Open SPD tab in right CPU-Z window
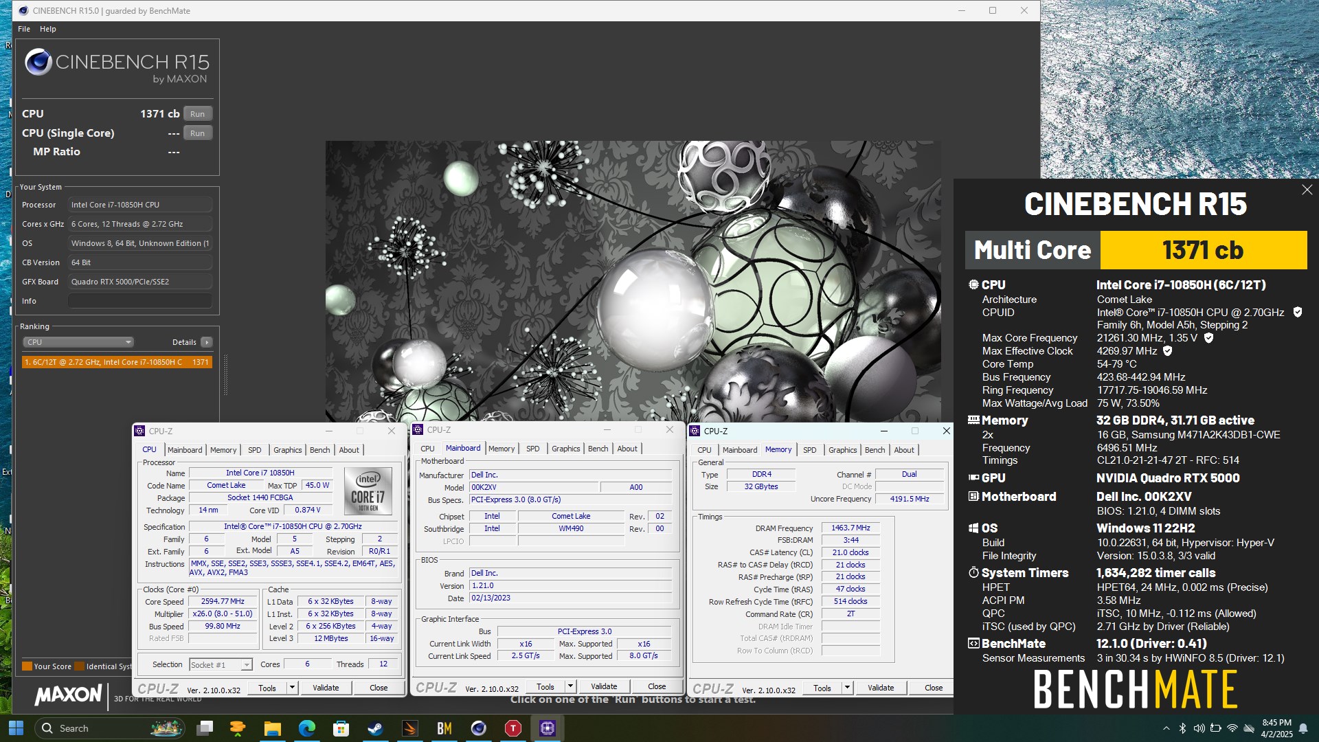Viewport: 1319px width, 742px height. click(x=810, y=450)
